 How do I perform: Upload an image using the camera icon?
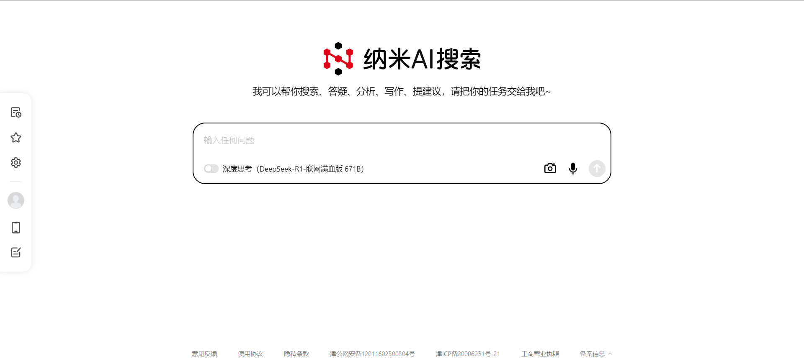(x=550, y=168)
